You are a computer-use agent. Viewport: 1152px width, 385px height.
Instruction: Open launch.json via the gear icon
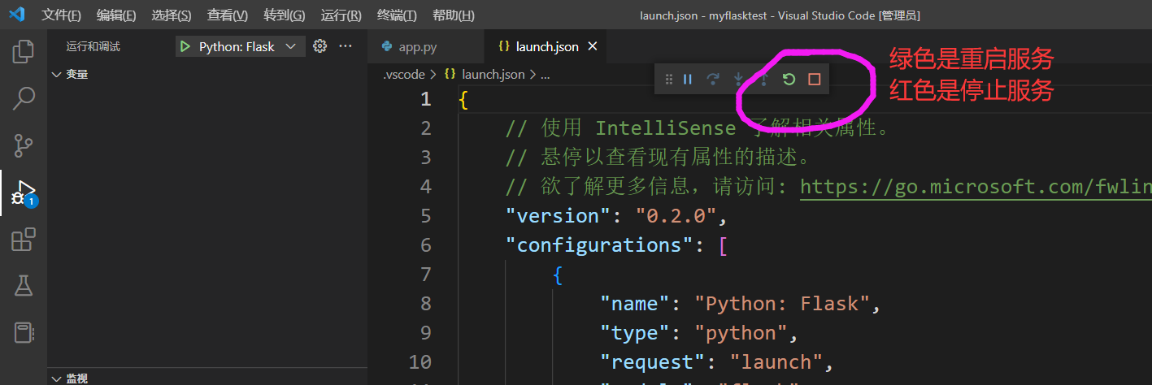pos(320,46)
